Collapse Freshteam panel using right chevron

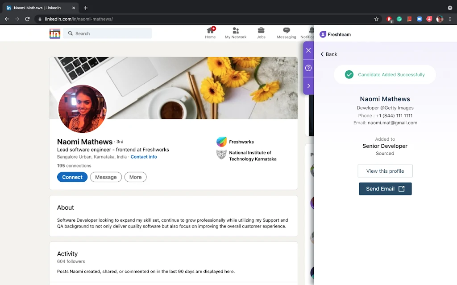click(308, 86)
